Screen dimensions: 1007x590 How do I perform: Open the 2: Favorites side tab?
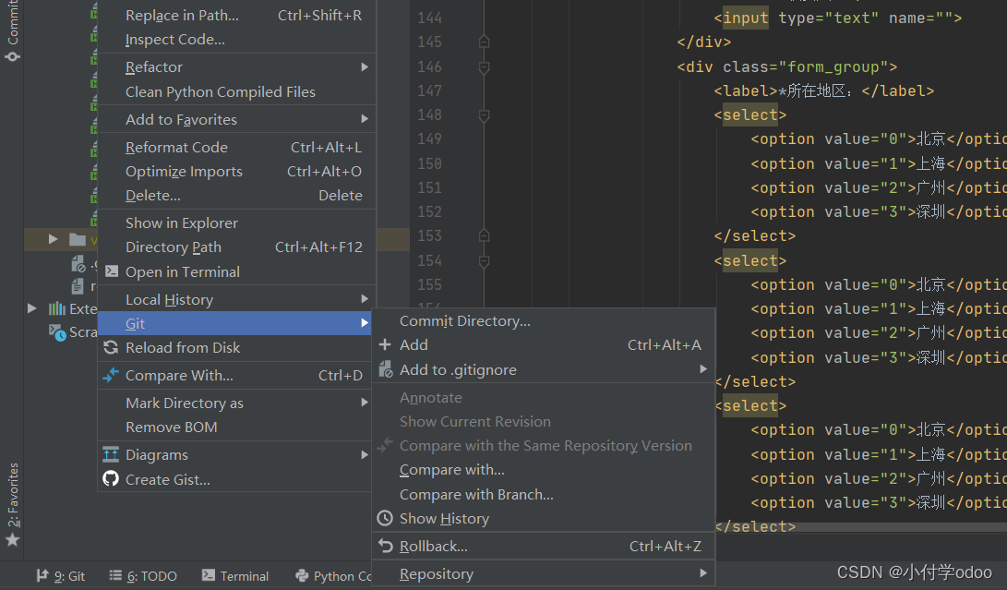(12, 504)
